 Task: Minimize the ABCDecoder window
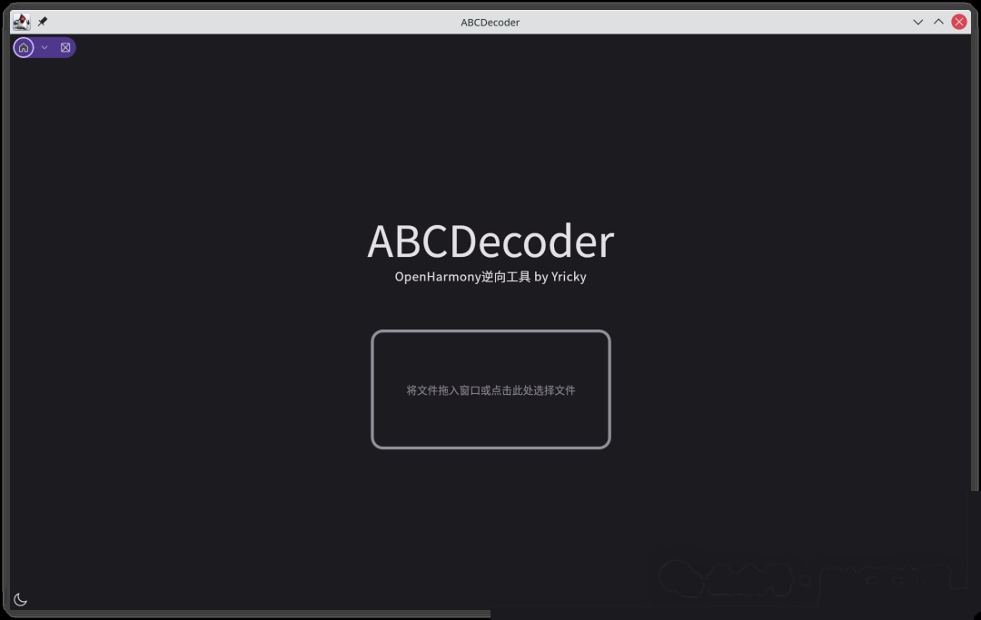[917, 22]
